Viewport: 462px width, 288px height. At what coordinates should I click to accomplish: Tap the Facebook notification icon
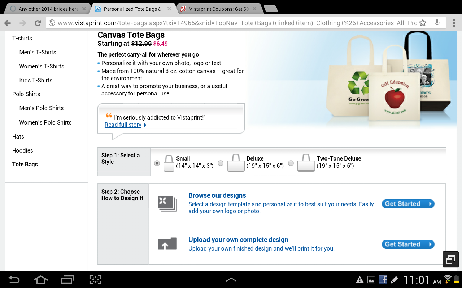[383, 280]
